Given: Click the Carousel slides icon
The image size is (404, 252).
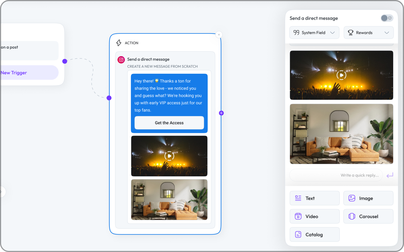Looking at the screenshot, I should (352, 216).
